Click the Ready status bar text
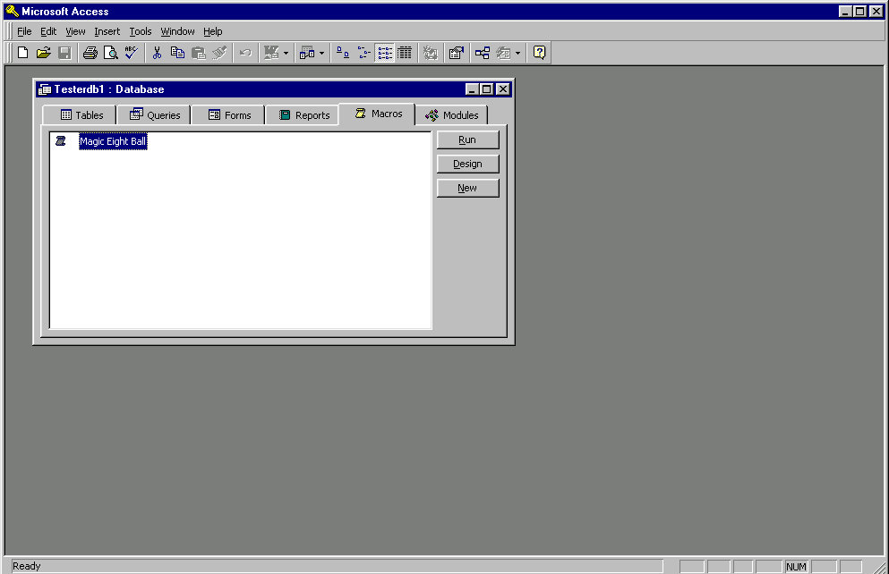Viewport: 889px width, 574px height. click(27, 566)
